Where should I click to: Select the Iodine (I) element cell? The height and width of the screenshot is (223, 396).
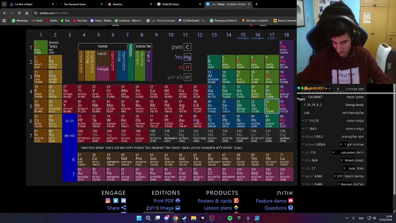(x=272, y=106)
